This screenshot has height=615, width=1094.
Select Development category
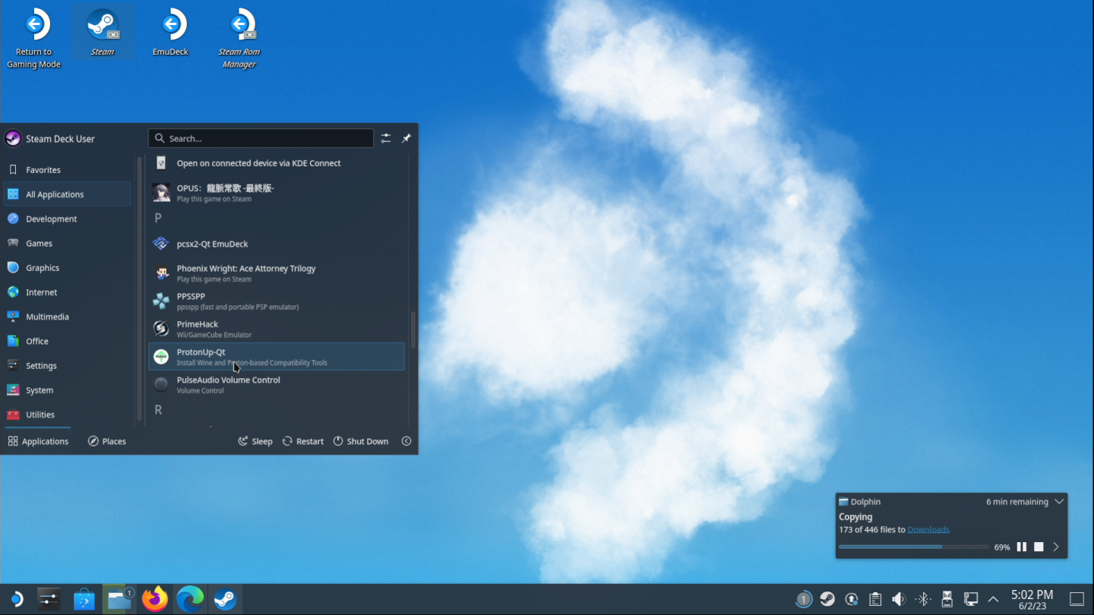point(67,219)
